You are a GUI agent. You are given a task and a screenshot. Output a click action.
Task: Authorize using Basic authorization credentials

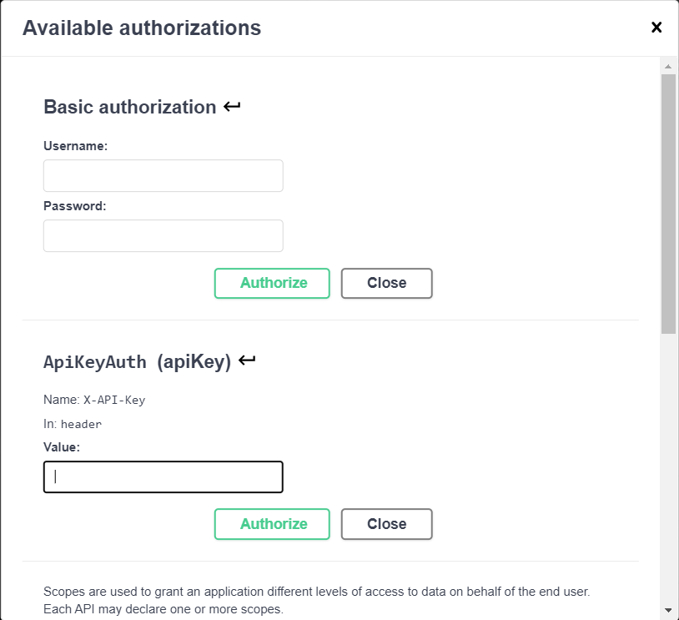click(272, 283)
